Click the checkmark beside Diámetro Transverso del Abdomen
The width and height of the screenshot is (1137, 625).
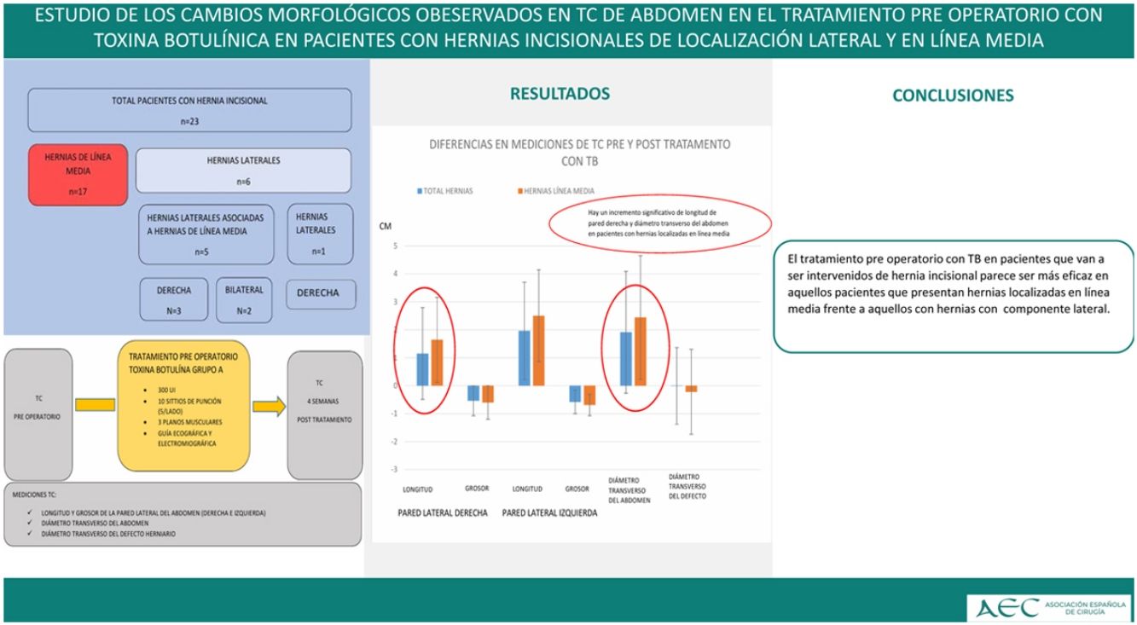(32, 524)
